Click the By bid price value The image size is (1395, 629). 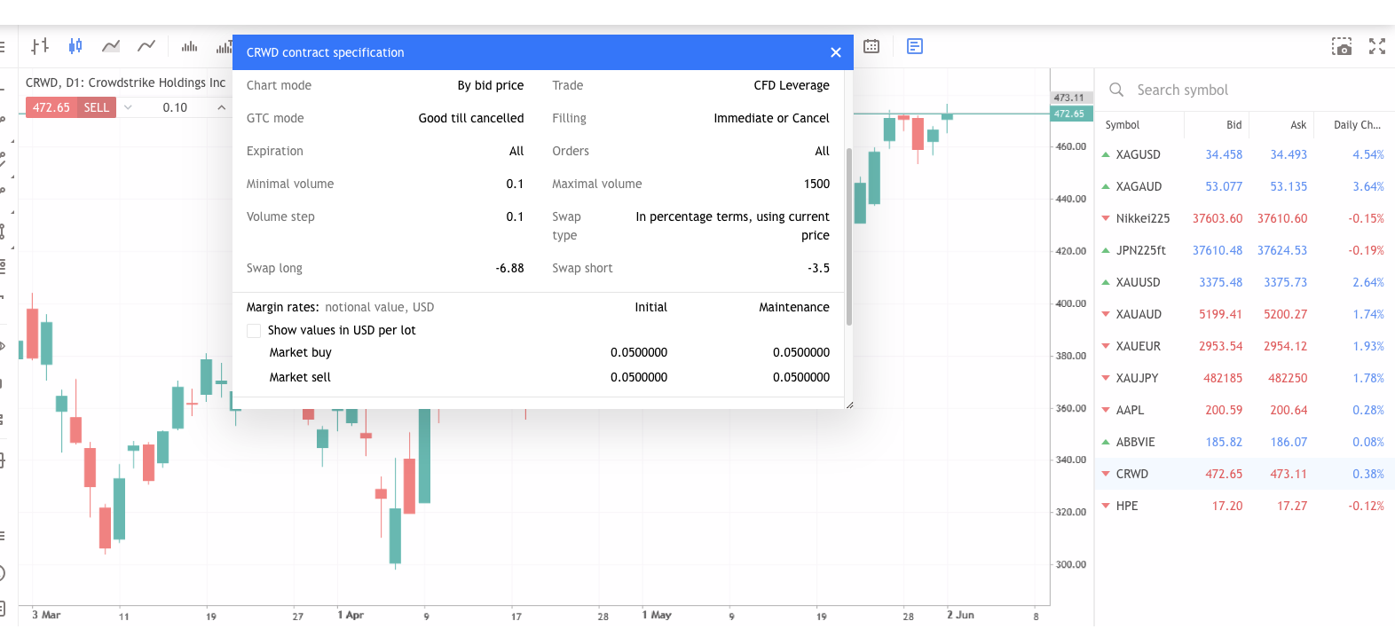tap(491, 85)
